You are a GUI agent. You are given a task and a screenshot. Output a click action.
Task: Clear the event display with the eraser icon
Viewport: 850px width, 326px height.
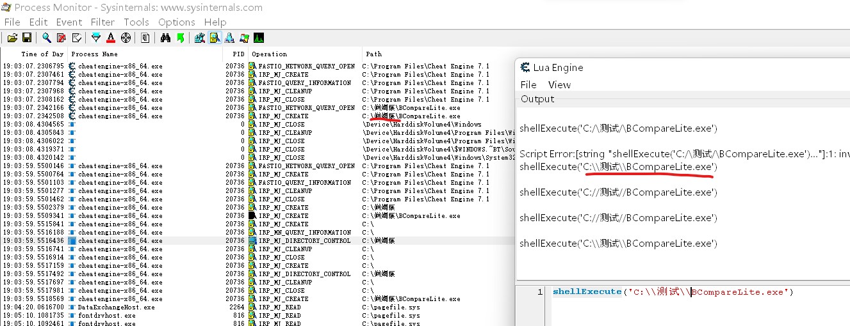pos(77,38)
